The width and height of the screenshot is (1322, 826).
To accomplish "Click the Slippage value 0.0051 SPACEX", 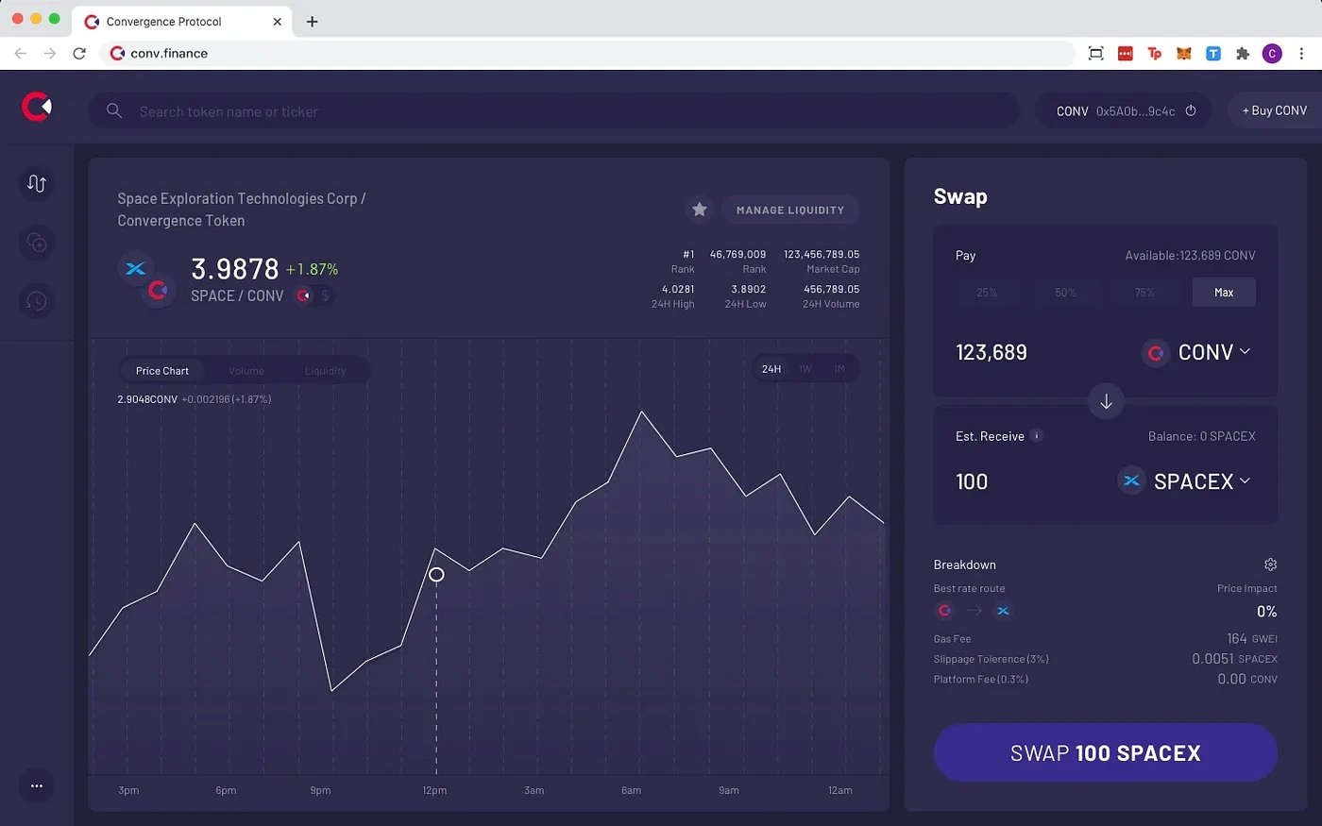I will [1234, 659].
